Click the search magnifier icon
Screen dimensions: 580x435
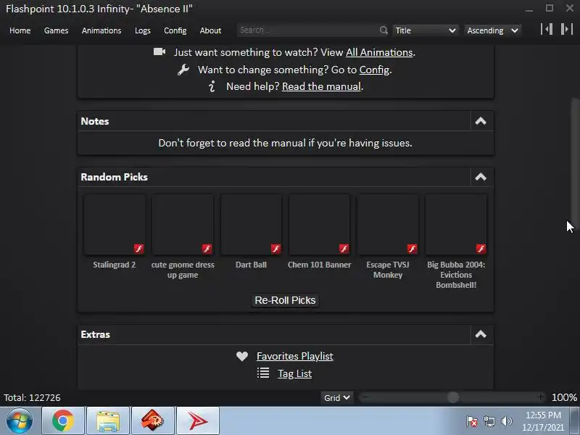click(x=384, y=30)
